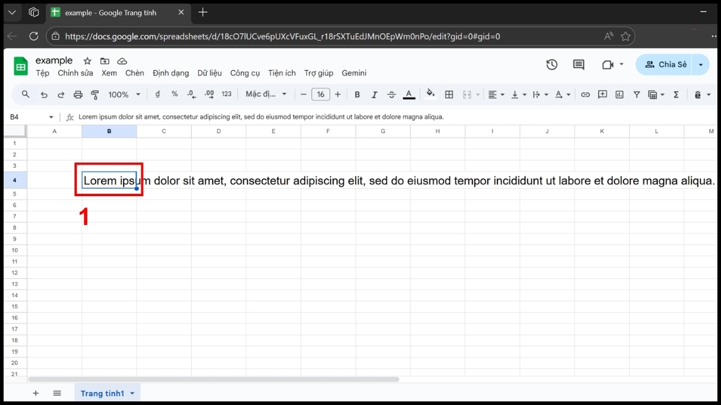Toggle italic formatting
The image size is (721, 405).
coord(374,94)
